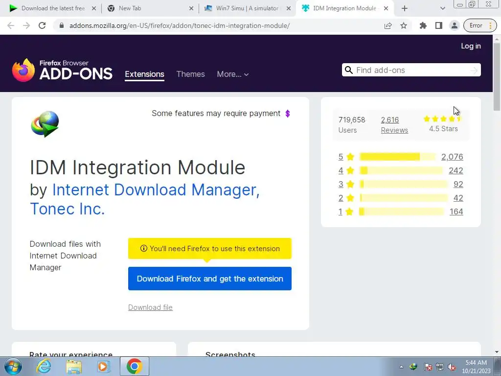Click the 4-star rating bar
The height and width of the screenshot is (376, 501).
point(401,170)
